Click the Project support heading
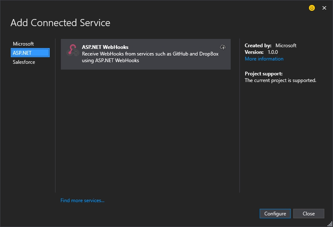Viewport: 333px width, 227px height. click(x=263, y=74)
